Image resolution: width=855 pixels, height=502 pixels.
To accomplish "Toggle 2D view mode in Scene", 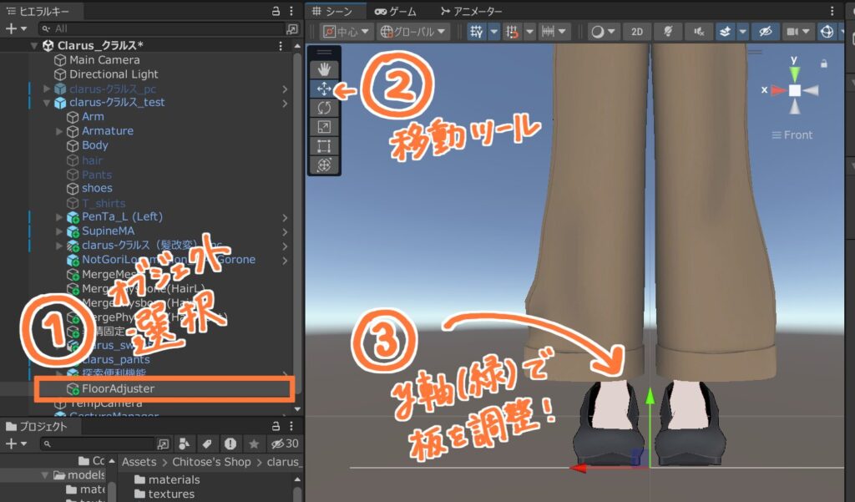I will click(637, 32).
